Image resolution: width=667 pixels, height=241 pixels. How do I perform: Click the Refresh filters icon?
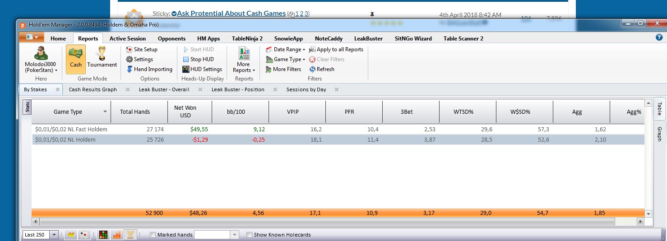tap(312, 69)
